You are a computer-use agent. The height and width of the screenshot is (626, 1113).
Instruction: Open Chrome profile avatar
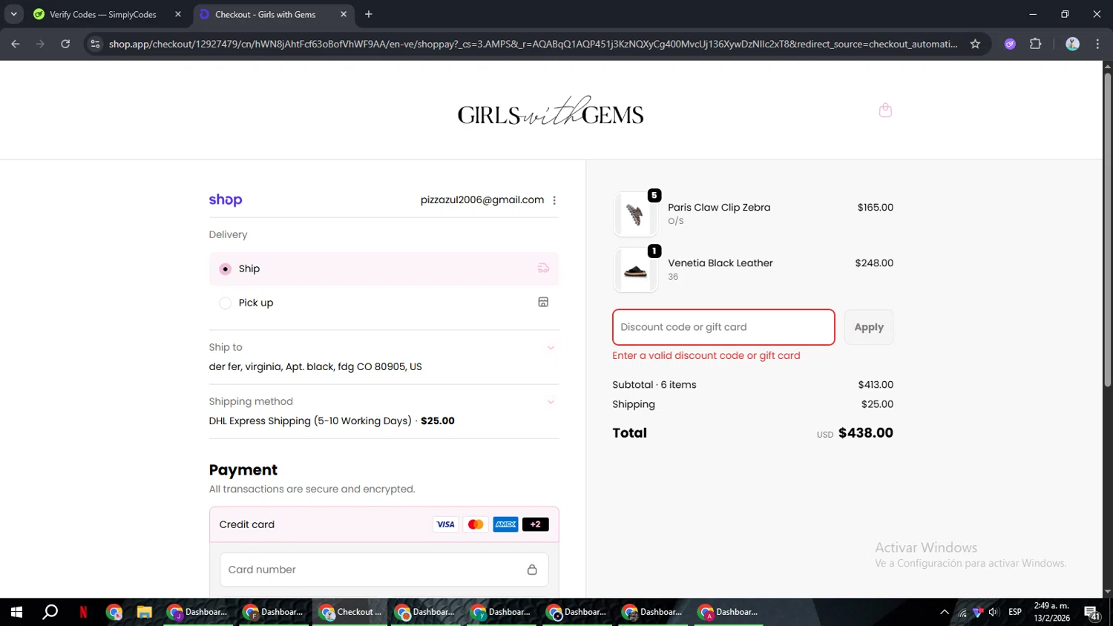[1072, 44]
